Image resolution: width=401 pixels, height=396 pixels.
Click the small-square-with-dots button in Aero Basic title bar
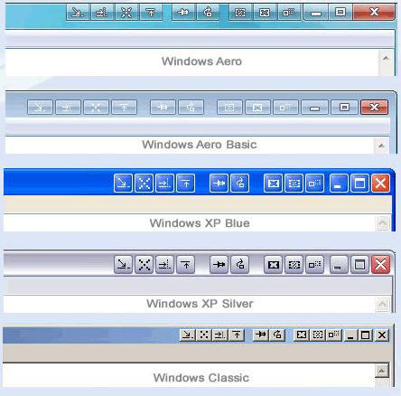click(x=285, y=107)
